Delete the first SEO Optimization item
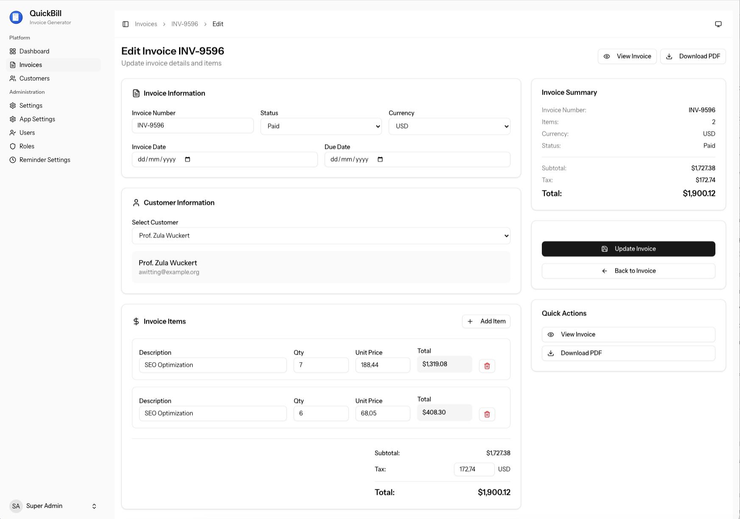This screenshot has height=519, width=740. tap(487, 366)
